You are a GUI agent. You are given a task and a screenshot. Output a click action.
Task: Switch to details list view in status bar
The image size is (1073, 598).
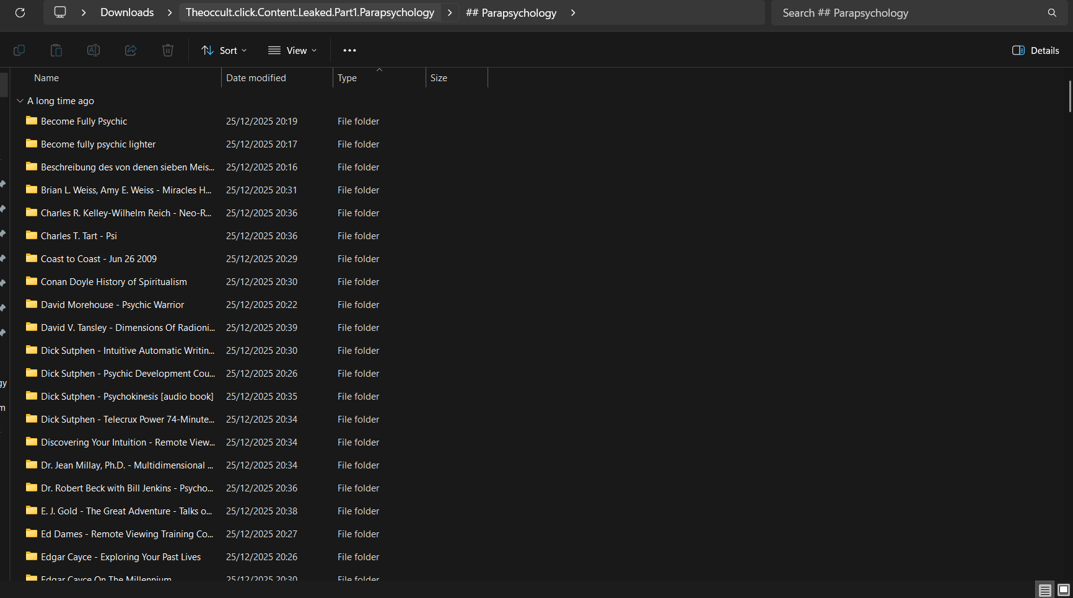(x=1045, y=590)
